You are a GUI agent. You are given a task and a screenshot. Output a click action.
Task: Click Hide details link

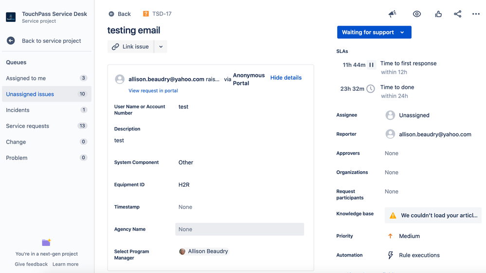(286, 78)
